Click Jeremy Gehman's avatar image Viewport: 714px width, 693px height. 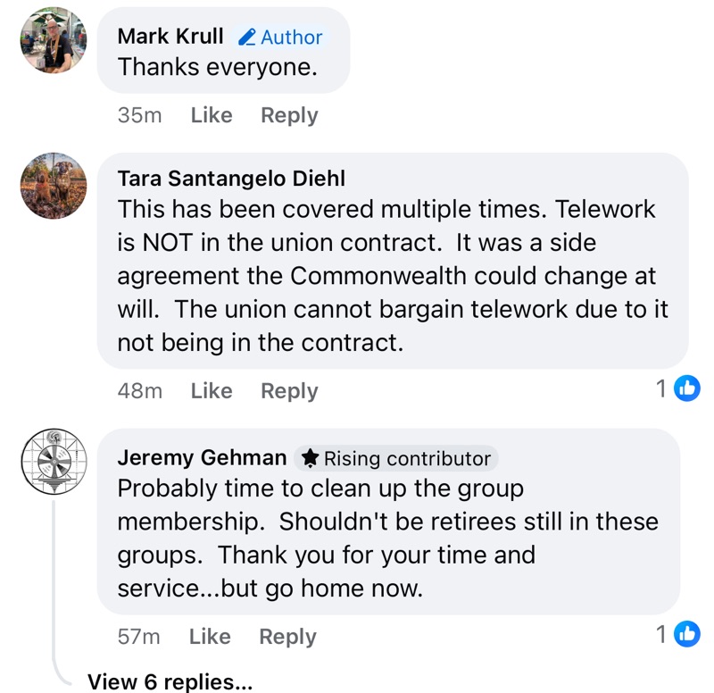[x=54, y=462]
